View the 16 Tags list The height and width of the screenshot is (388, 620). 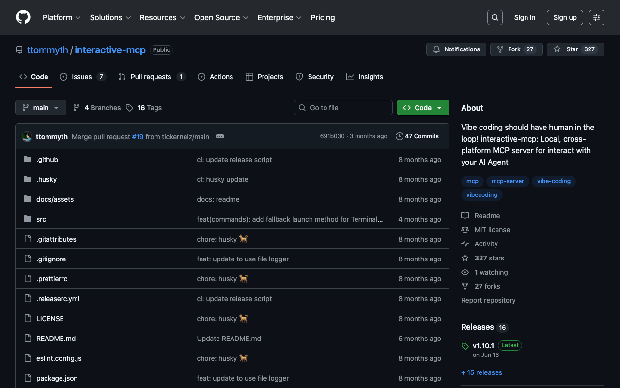pyautogui.click(x=144, y=108)
